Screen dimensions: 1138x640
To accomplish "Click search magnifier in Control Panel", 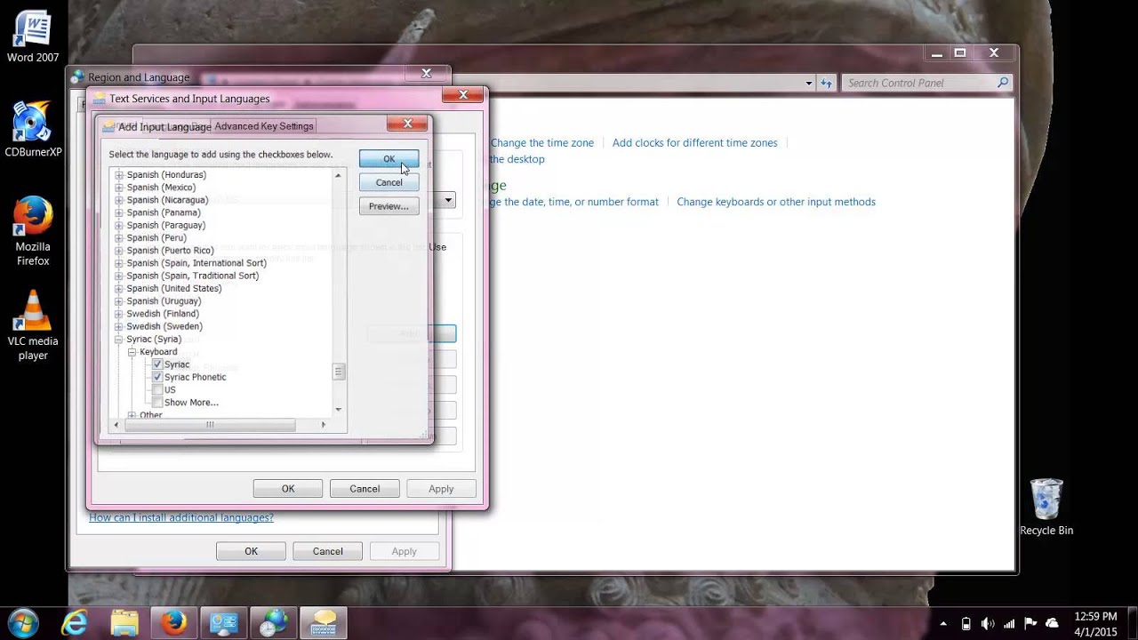I will tap(1003, 83).
